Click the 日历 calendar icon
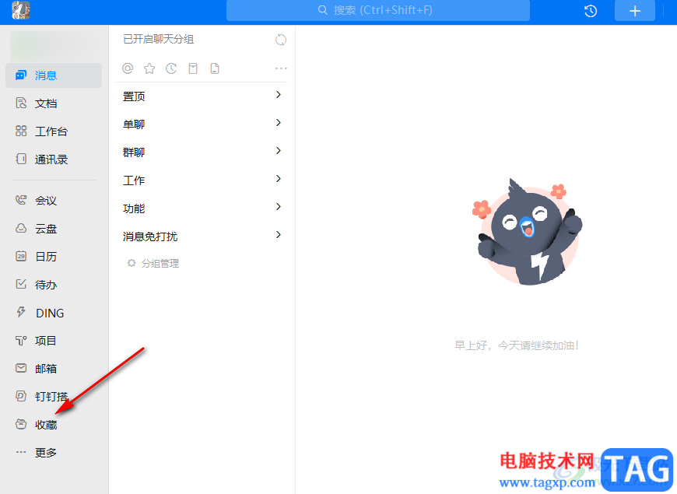Image resolution: width=677 pixels, height=494 pixels. [21, 256]
